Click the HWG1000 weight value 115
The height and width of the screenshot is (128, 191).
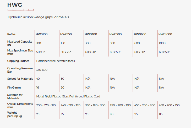pos(161,114)
